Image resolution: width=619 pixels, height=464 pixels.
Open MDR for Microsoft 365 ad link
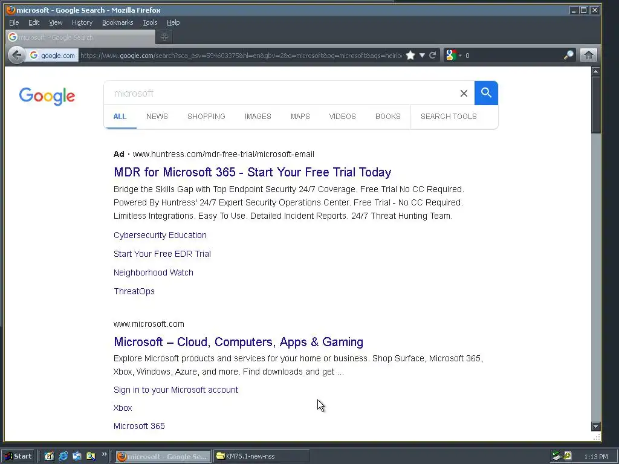coord(252,172)
